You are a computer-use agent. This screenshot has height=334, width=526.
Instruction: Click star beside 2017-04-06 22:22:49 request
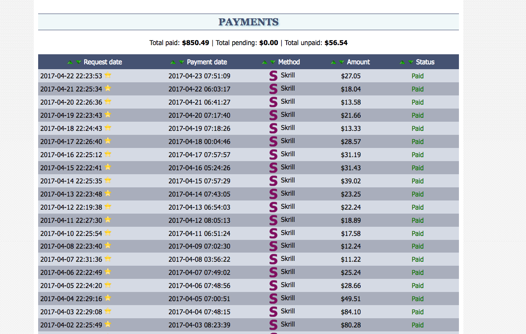(x=108, y=271)
